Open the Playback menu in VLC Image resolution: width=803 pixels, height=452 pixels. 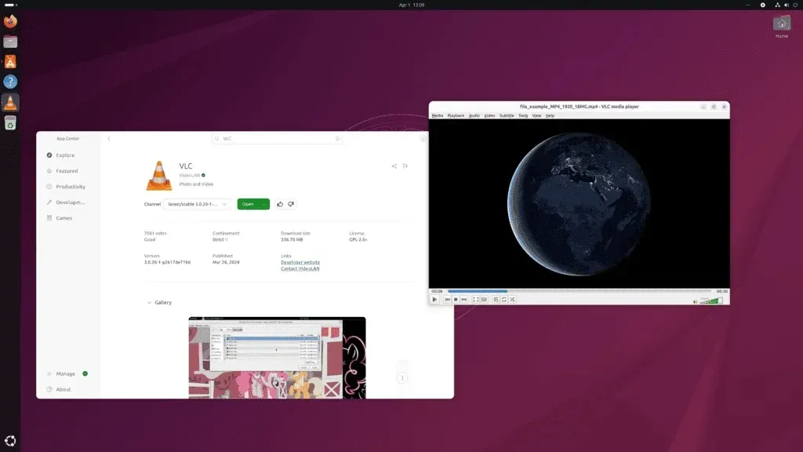(456, 116)
